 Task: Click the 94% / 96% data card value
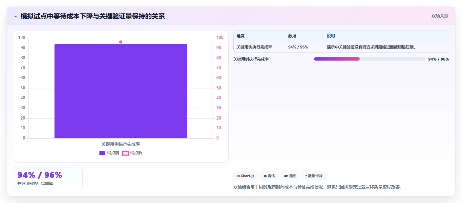[x=40, y=175]
